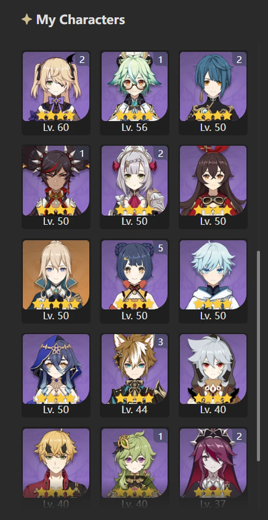
Task: Open the dark-blue bun-haired character with constellation 5
Action: (135, 281)
